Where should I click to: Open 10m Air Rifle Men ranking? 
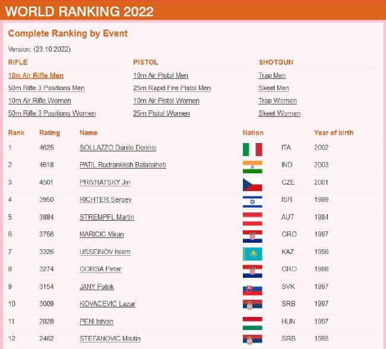36,75
